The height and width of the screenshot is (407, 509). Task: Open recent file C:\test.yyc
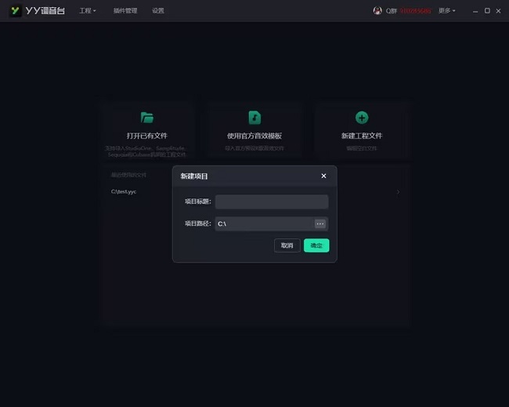click(x=124, y=191)
